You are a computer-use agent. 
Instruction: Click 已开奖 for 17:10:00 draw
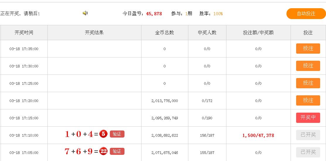point(308,135)
